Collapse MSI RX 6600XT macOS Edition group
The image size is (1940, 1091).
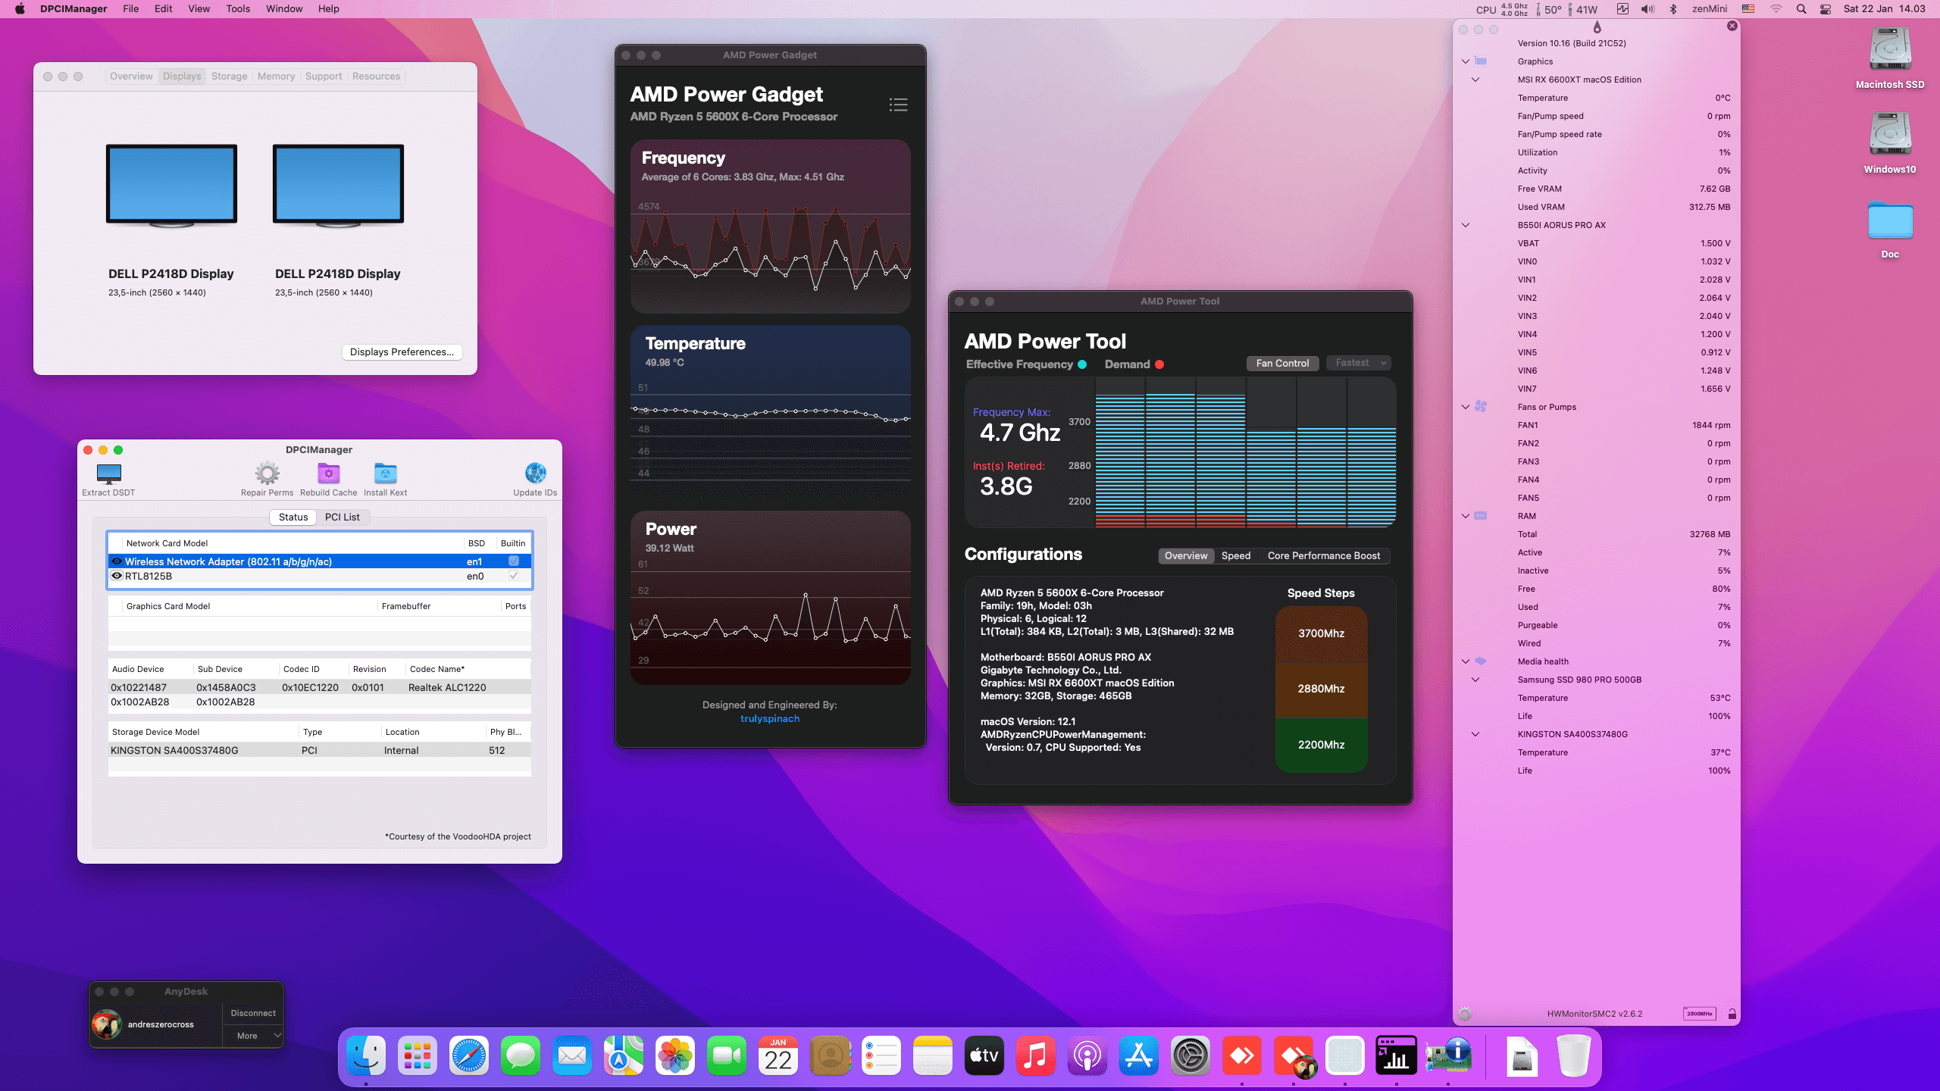[x=1475, y=80]
